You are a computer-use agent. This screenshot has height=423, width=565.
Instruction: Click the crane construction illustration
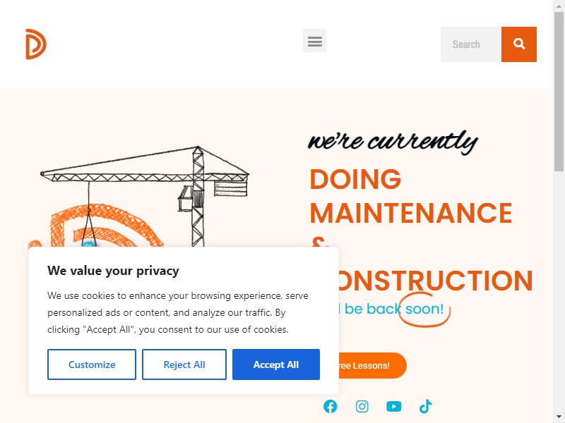point(144,197)
